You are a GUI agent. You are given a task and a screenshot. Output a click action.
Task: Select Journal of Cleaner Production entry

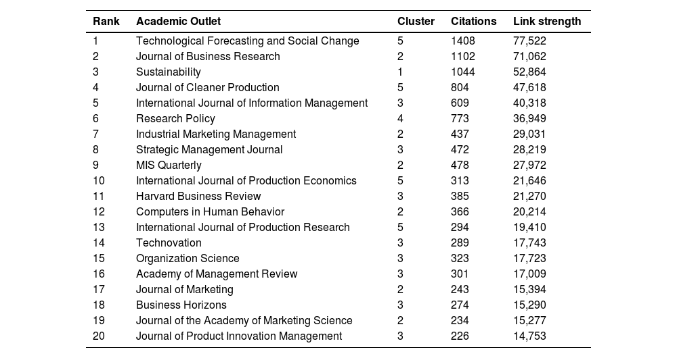pyautogui.click(x=207, y=88)
